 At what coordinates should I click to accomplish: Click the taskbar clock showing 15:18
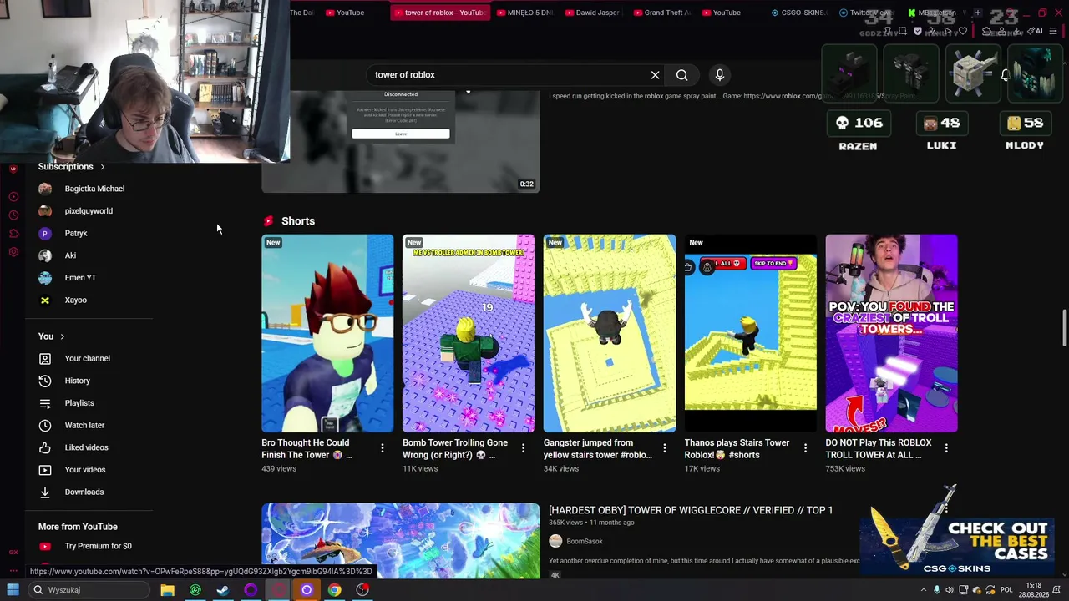click(x=1034, y=590)
